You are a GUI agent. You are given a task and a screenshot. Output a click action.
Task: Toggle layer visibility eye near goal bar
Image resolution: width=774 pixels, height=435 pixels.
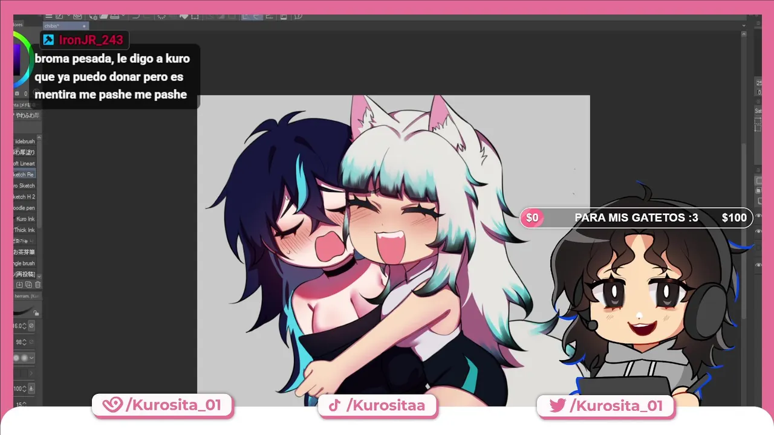(759, 216)
